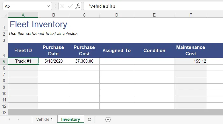Switch to the Inventory sheet tab

pos(70,120)
